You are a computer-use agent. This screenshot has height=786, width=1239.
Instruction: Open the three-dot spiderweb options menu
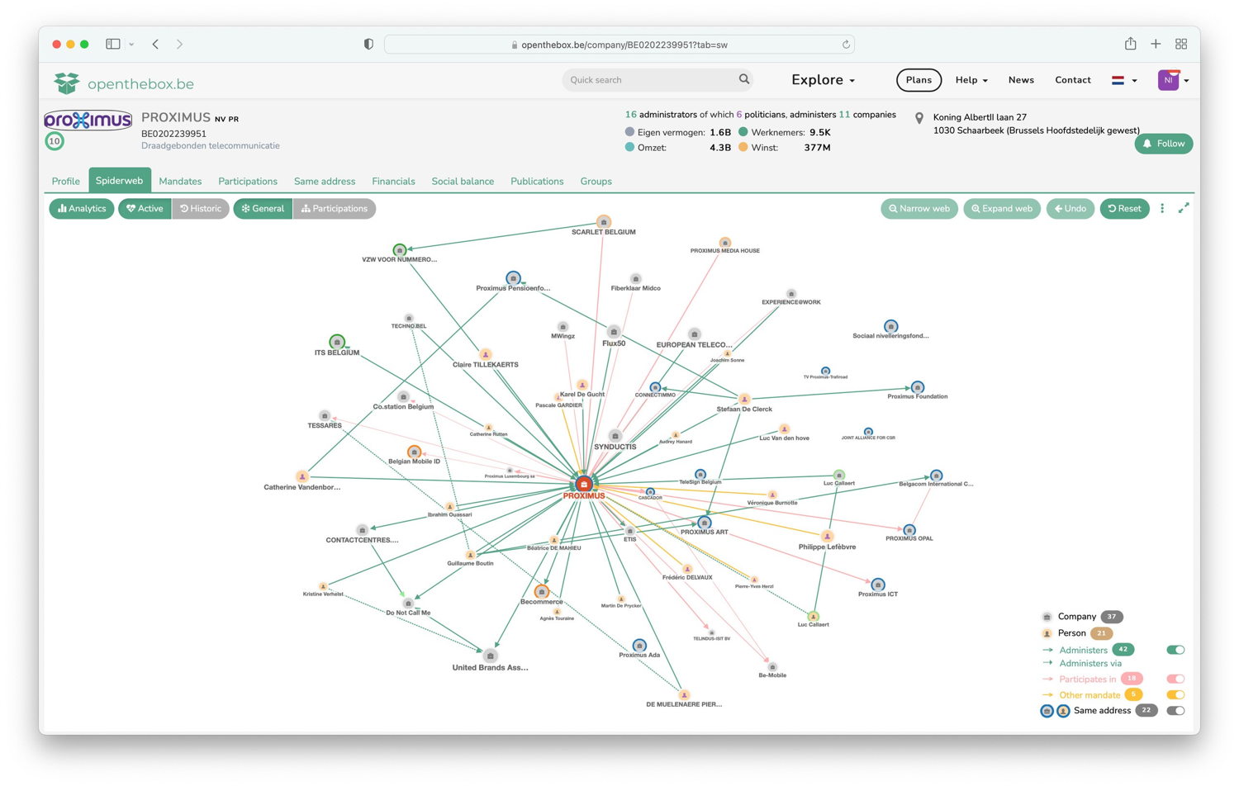tap(1162, 208)
